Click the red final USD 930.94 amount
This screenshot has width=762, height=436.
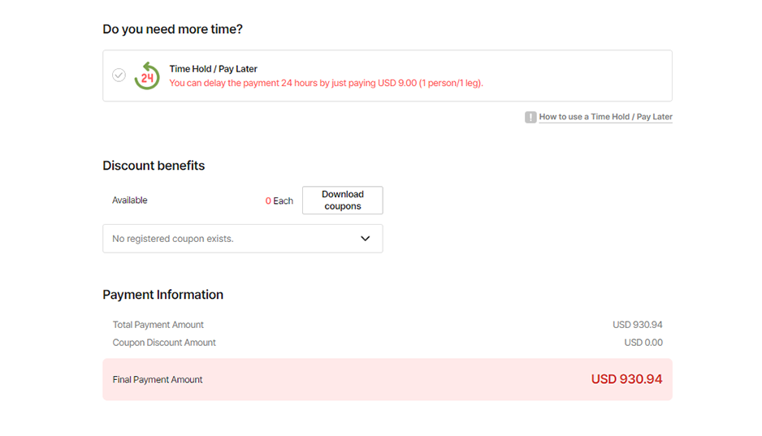tap(626, 379)
